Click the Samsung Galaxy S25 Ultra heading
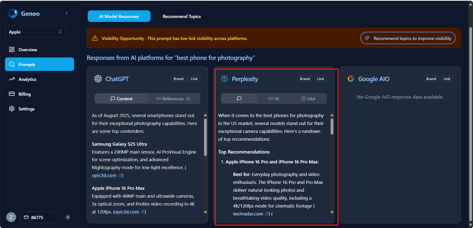Screen dimensions: 473x228 tap(119, 144)
